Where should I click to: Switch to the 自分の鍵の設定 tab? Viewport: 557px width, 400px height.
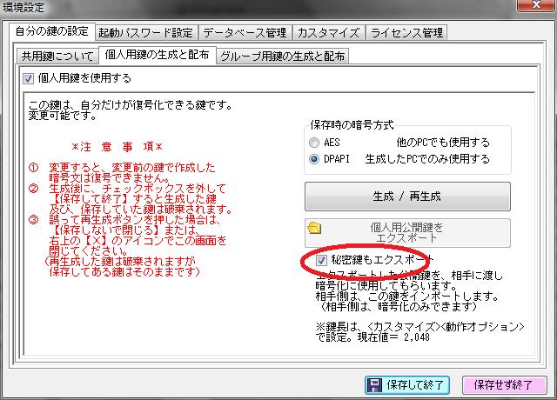tap(52, 31)
